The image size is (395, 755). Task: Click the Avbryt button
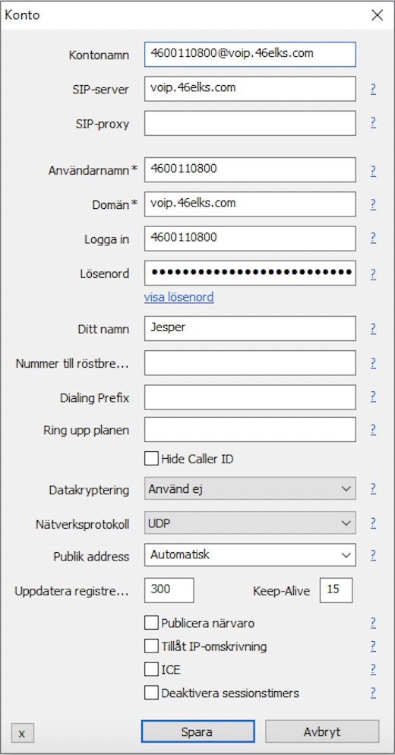click(x=322, y=732)
